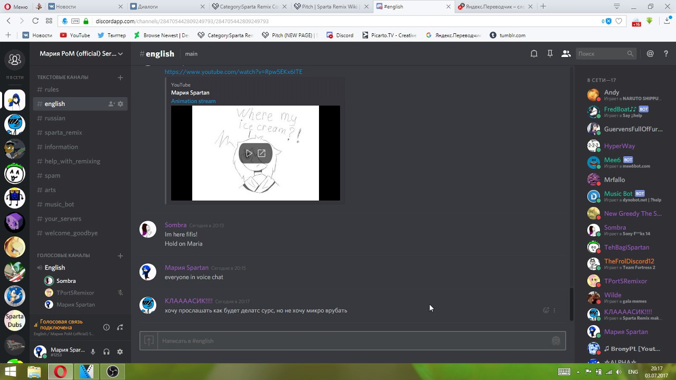Screen dimensions: 676x380
Task: Open Discord help question mark icon
Action: (x=666, y=54)
